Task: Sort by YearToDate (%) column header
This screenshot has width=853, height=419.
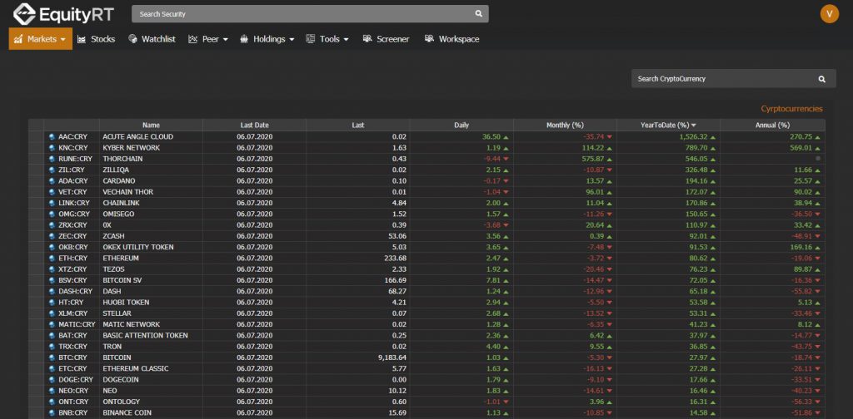Action: 668,126
